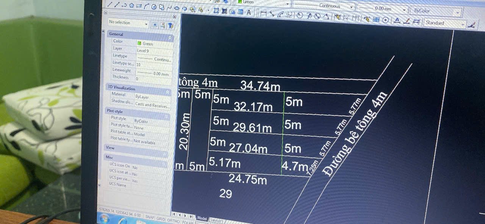Image resolution: width=485 pixels, height=224 pixels.
Task: Click the first-layout navigation arrow button
Action: pos(174,215)
